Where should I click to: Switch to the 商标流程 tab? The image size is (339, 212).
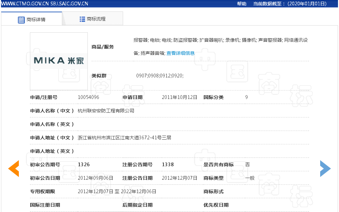92,19
